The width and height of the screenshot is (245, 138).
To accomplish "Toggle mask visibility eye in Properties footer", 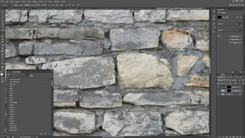I will 237,72.
